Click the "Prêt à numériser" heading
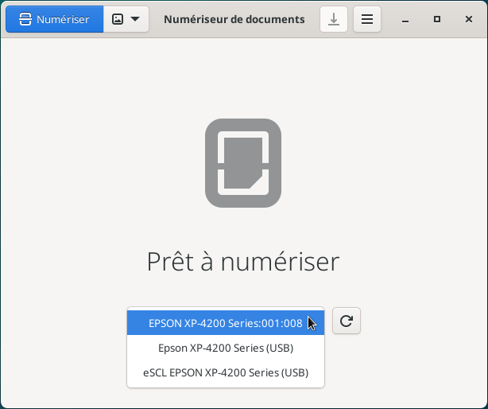 tap(243, 261)
